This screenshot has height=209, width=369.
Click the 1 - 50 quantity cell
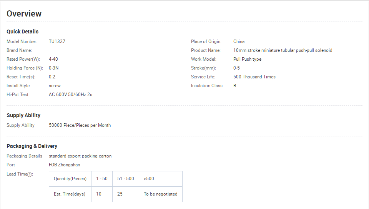[x=102, y=179]
